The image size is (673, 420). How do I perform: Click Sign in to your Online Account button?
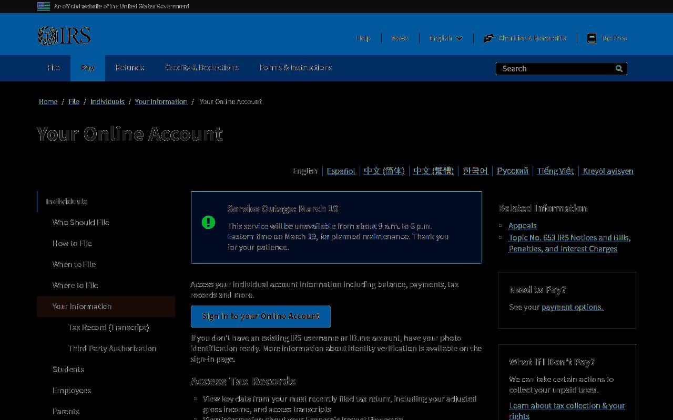click(261, 317)
